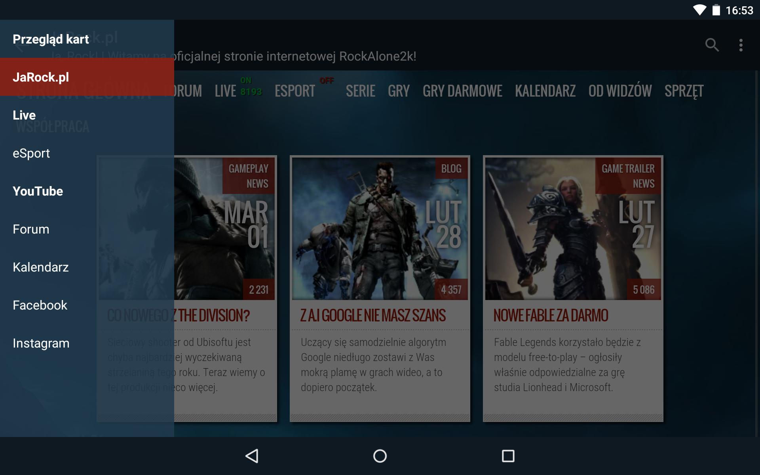The image size is (760, 475).
Task: Open YouTube from the drawer
Action: coord(87,191)
